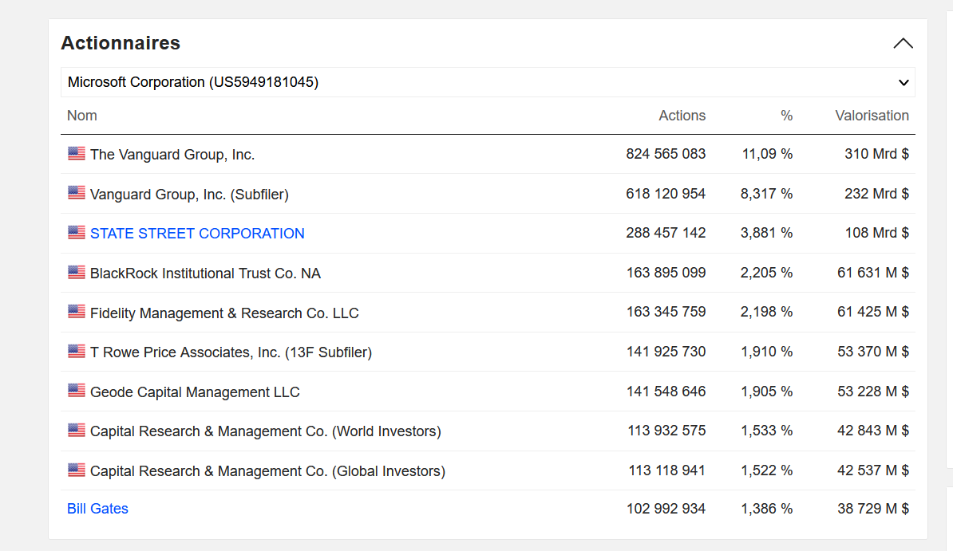Click the share count 102 992 934
Viewport: 953px width, 551px height.
pyautogui.click(x=666, y=509)
